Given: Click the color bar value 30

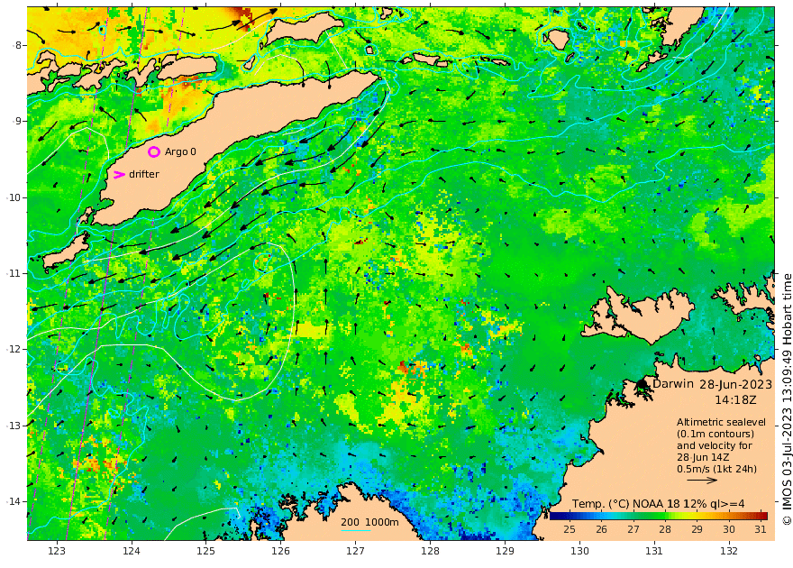Looking at the screenshot, I should (729, 529).
